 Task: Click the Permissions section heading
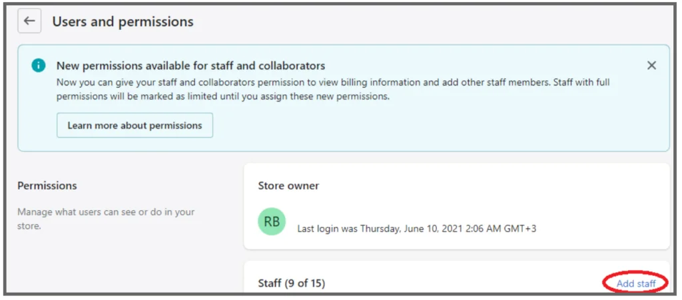coord(47,186)
